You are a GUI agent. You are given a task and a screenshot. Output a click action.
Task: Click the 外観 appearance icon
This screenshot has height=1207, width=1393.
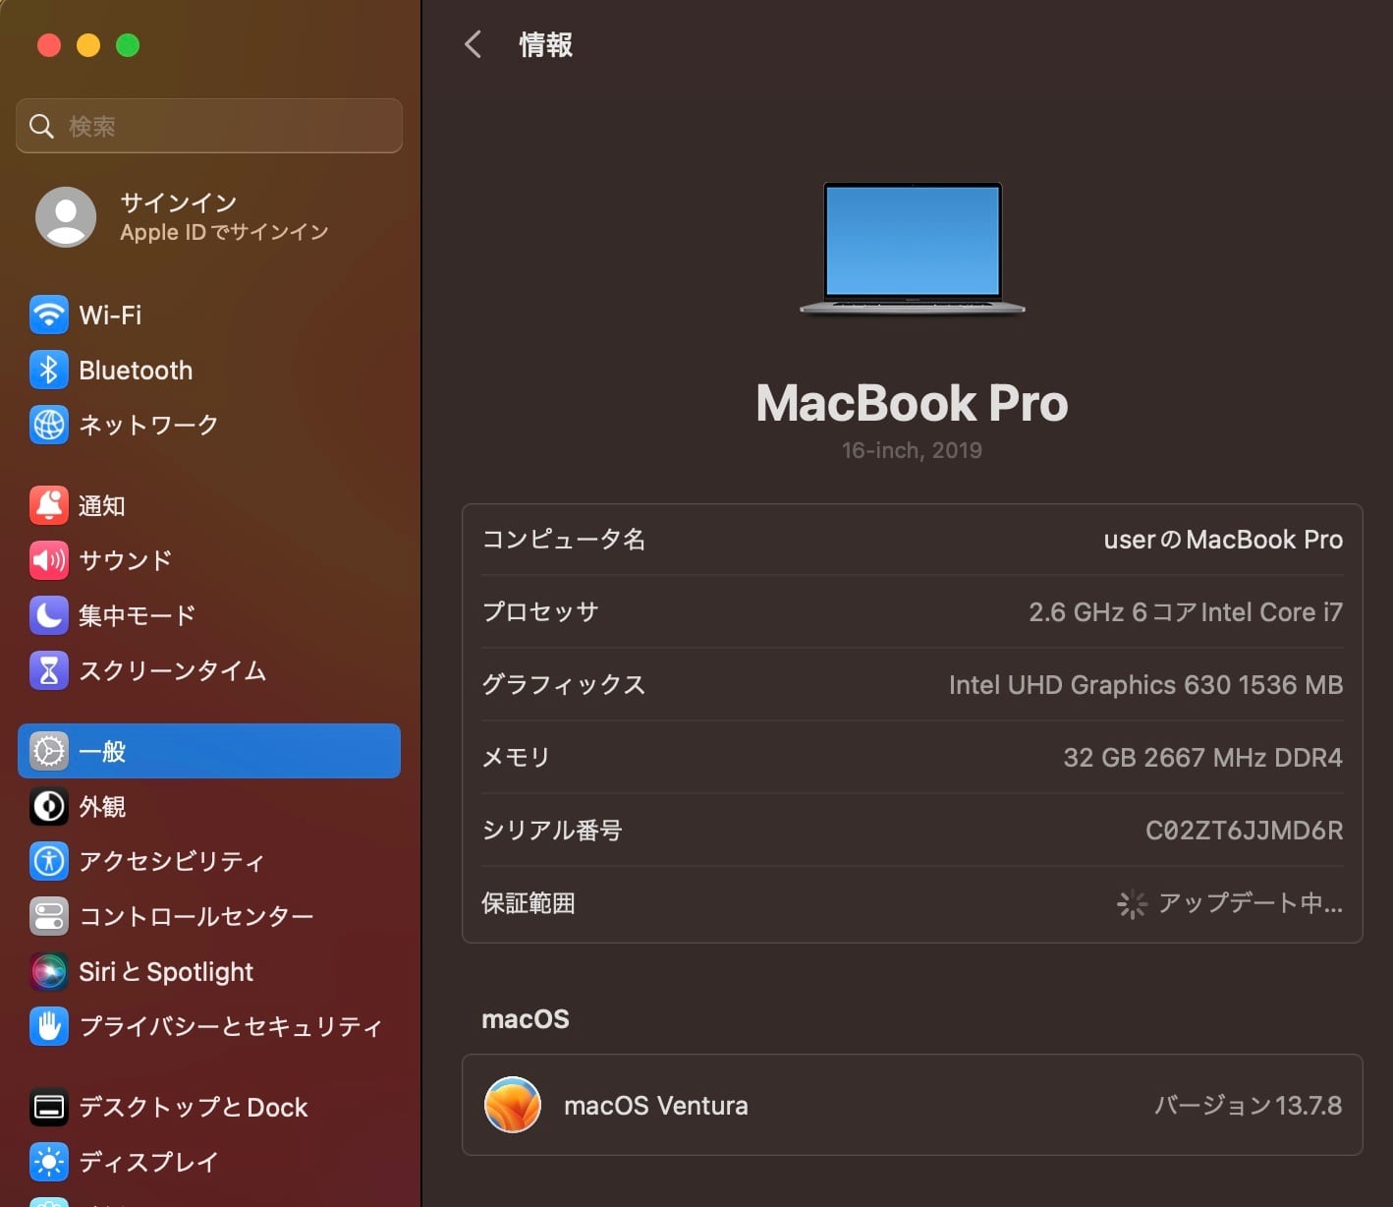pyautogui.click(x=49, y=807)
